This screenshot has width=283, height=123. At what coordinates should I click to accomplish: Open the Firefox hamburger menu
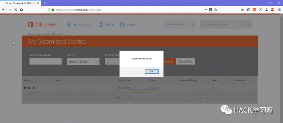click(279, 10)
